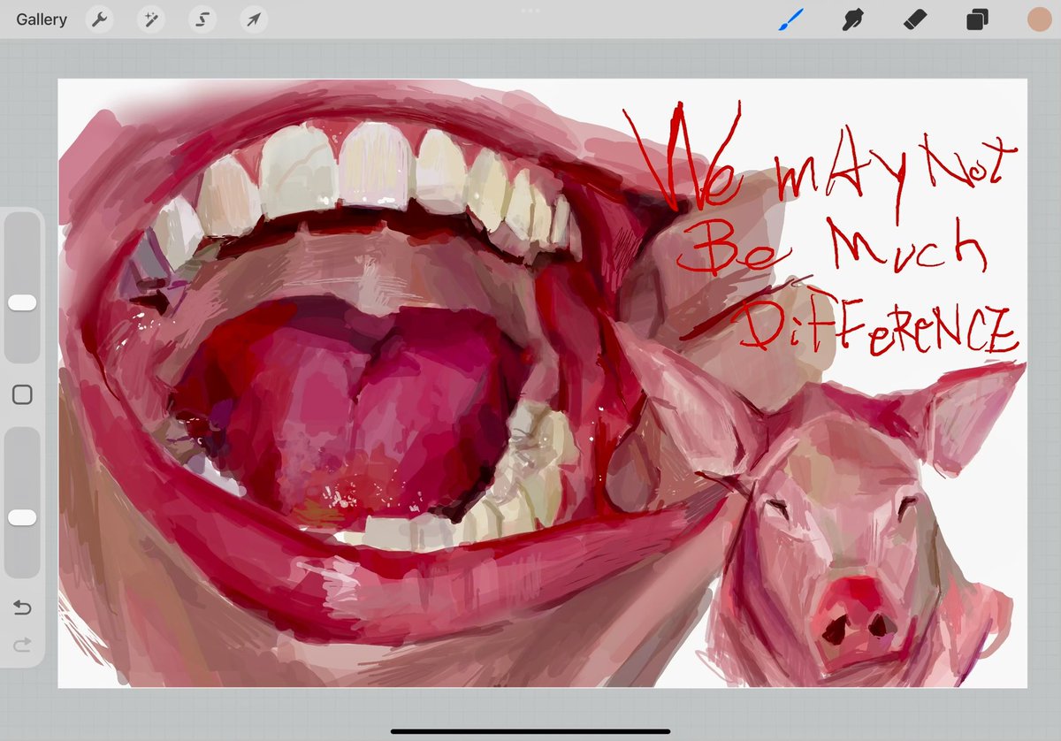1061x741 pixels.
Task: Undo the last stroke
Action: coord(22,607)
